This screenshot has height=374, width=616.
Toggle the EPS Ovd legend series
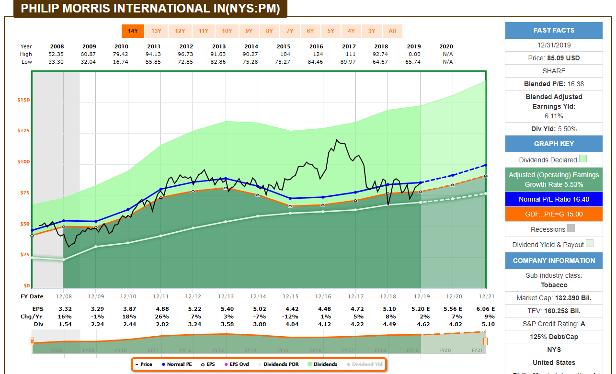(237, 364)
